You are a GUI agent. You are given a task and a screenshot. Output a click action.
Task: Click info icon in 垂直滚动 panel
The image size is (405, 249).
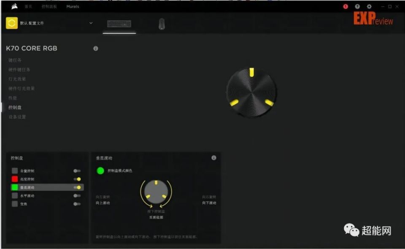(x=213, y=157)
